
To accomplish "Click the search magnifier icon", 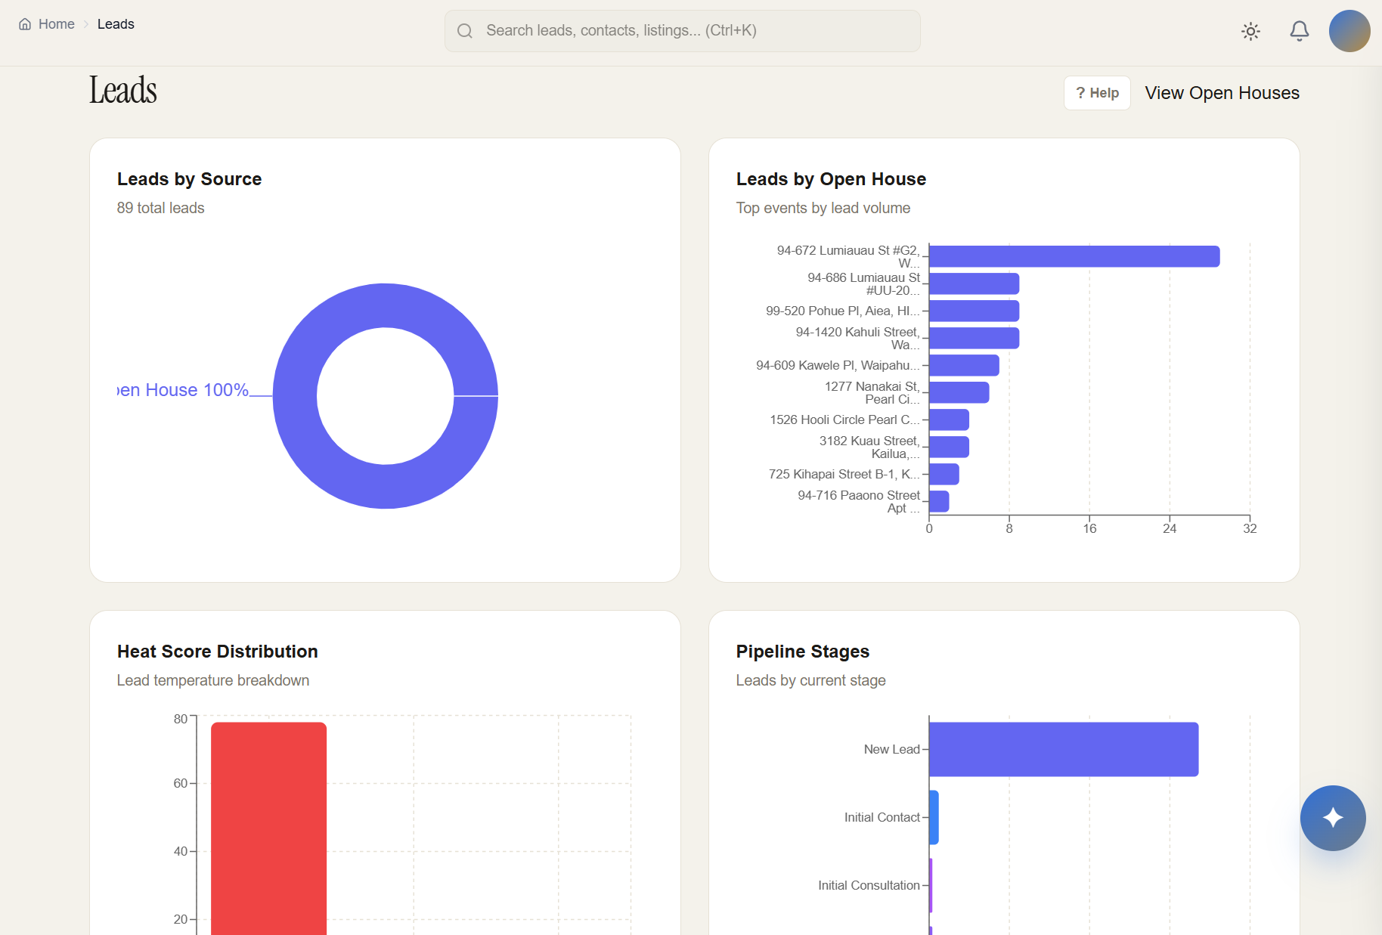I will (x=465, y=31).
